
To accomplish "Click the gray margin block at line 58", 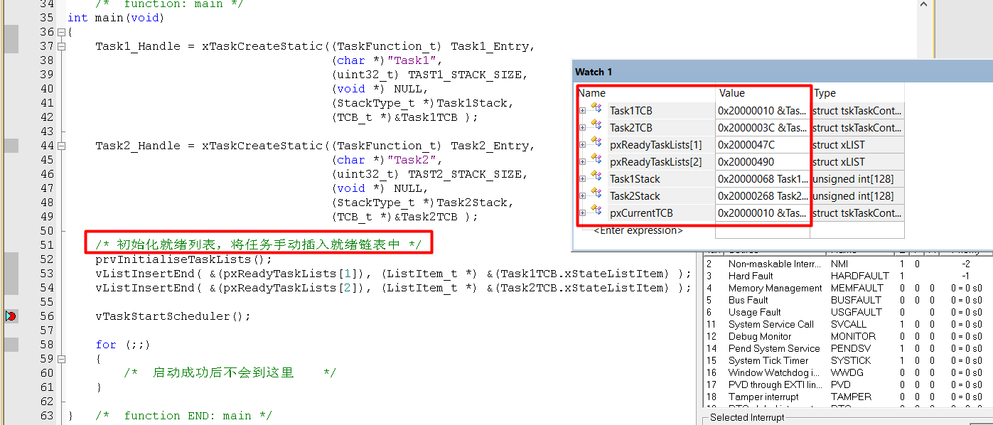I will [11, 345].
